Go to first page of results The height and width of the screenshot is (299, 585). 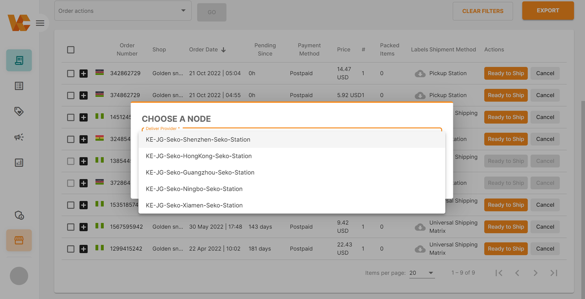pyautogui.click(x=499, y=273)
